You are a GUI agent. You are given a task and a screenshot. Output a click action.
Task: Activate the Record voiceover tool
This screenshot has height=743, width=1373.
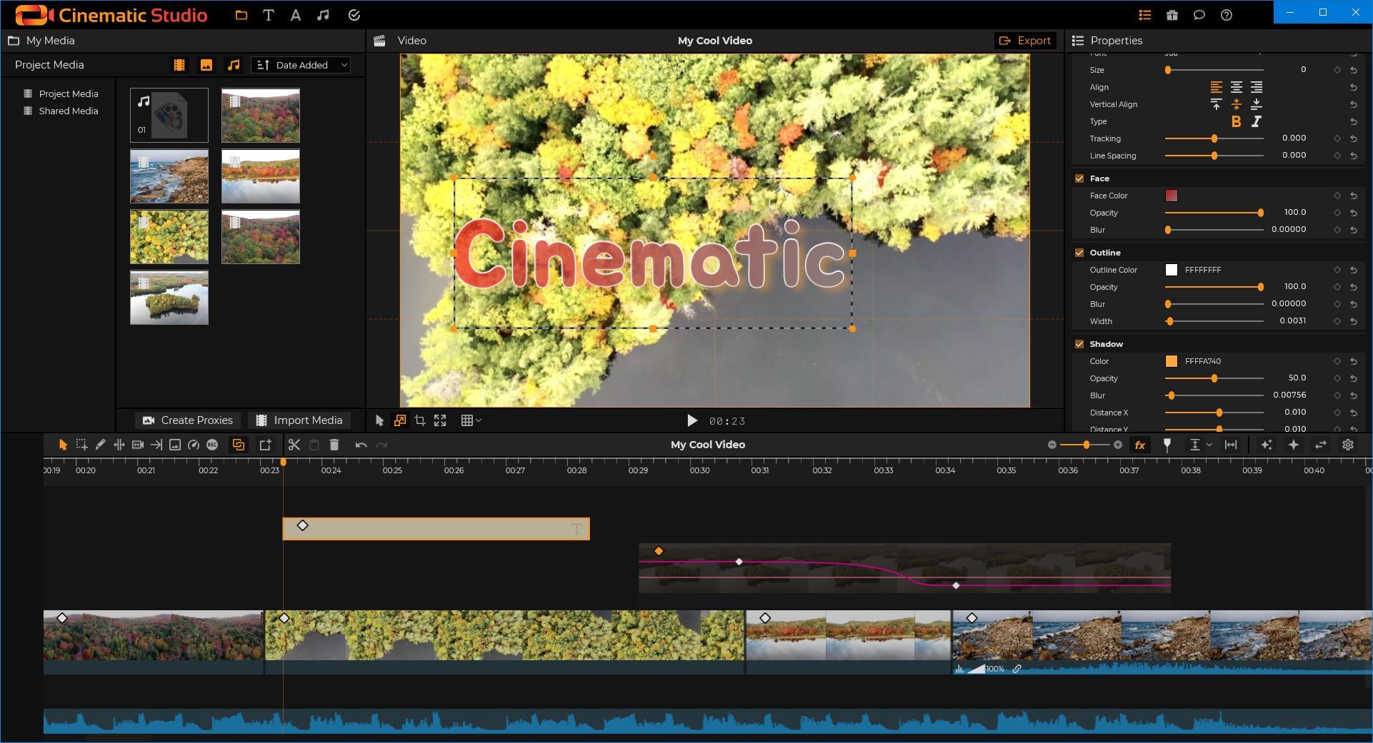pos(211,444)
